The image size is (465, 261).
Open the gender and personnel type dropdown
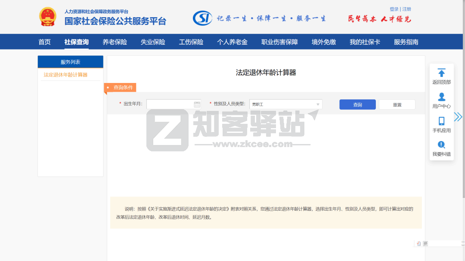tap(285, 104)
